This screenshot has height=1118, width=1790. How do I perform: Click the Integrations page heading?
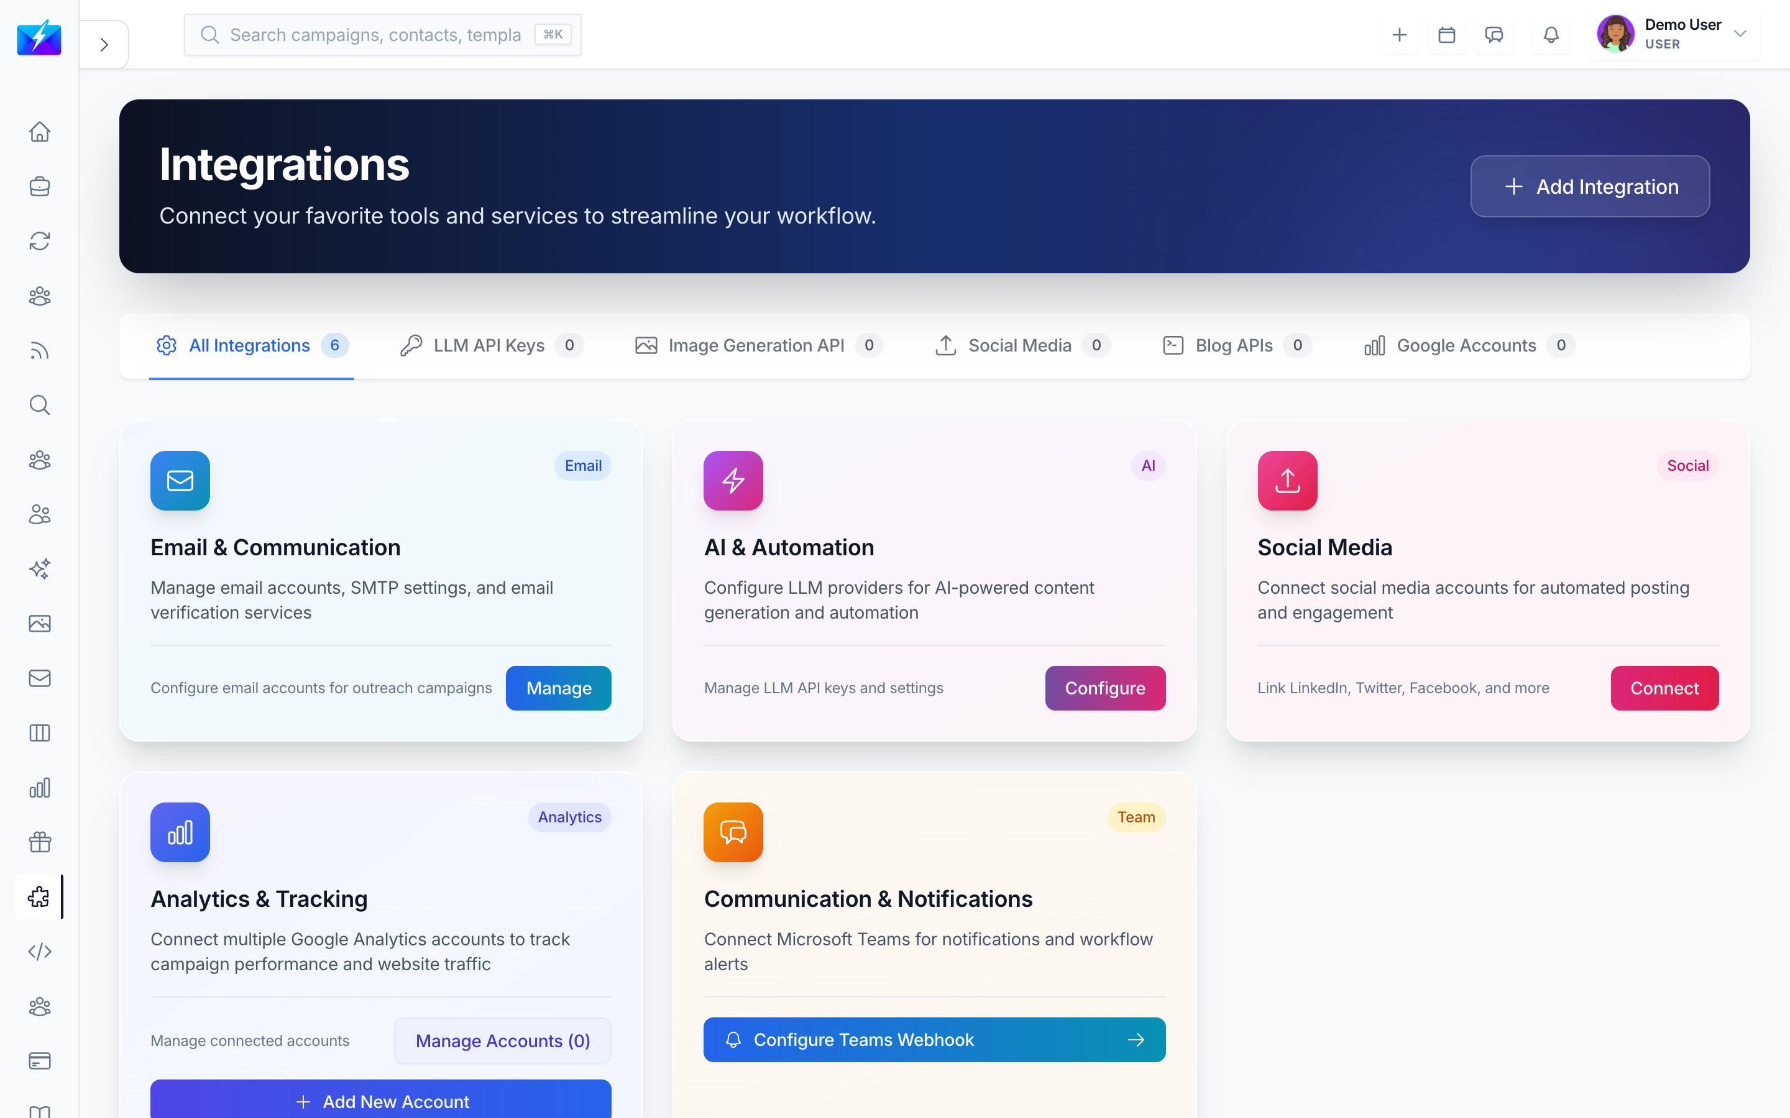(x=284, y=164)
